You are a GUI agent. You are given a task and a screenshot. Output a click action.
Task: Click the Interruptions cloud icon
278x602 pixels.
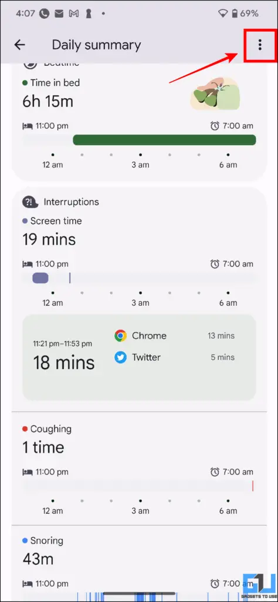(30, 202)
